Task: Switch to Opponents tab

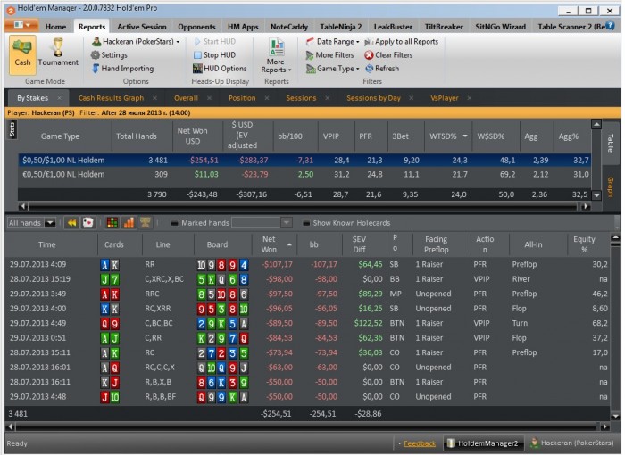Action: point(196,27)
